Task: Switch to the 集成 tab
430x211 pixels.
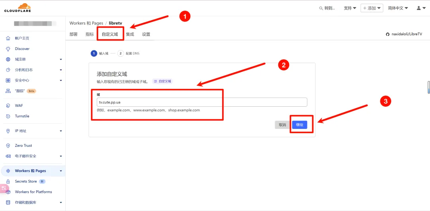Action: tap(130, 35)
